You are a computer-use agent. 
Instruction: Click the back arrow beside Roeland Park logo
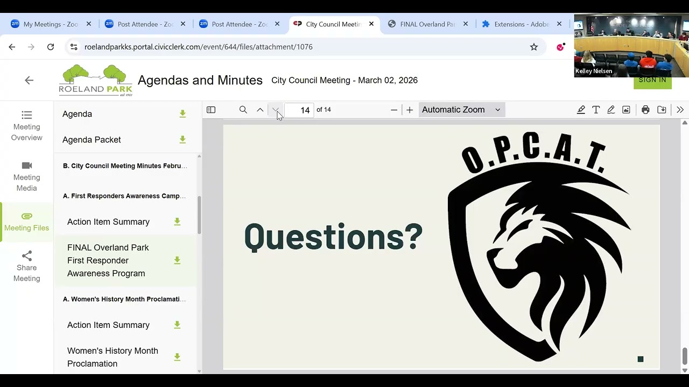click(29, 80)
